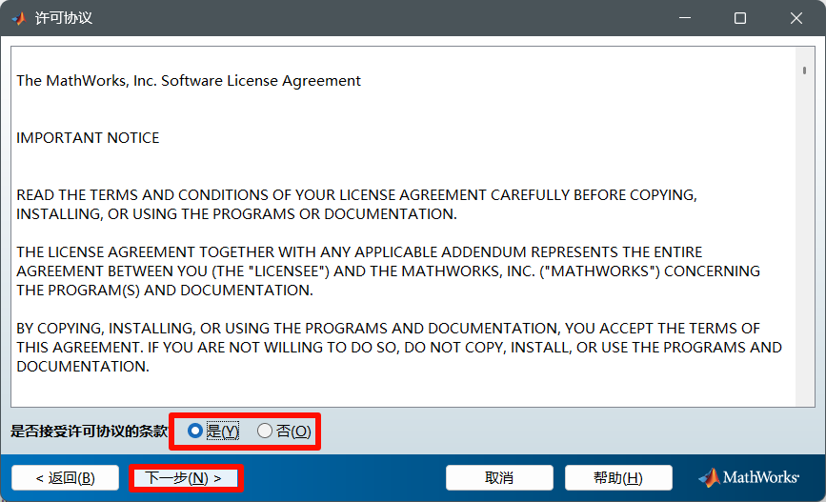Image resolution: width=826 pixels, height=502 pixels.
Task: Cancel installation with the 取消 button
Action: click(499, 478)
